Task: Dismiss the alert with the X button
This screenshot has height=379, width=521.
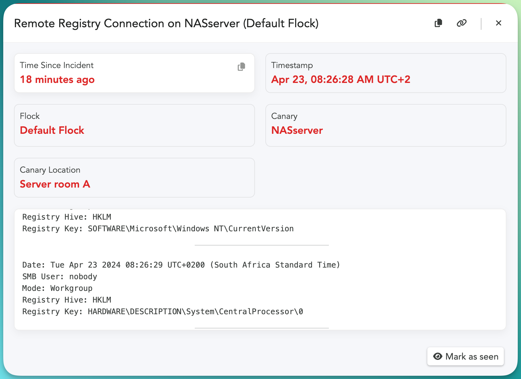Action: pos(499,23)
